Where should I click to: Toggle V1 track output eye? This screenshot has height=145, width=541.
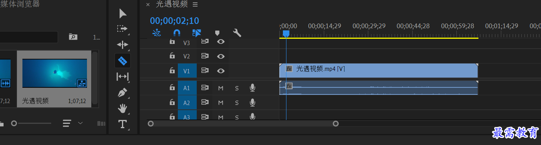221,71
